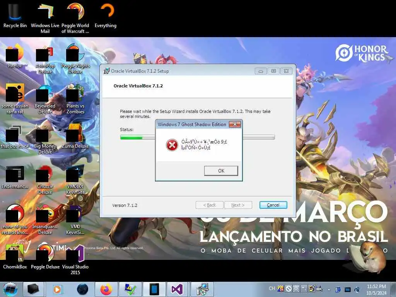Select the Big Money Deluxe desktop icon
The width and height of the screenshot is (396, 297).
tap(45, 140)
